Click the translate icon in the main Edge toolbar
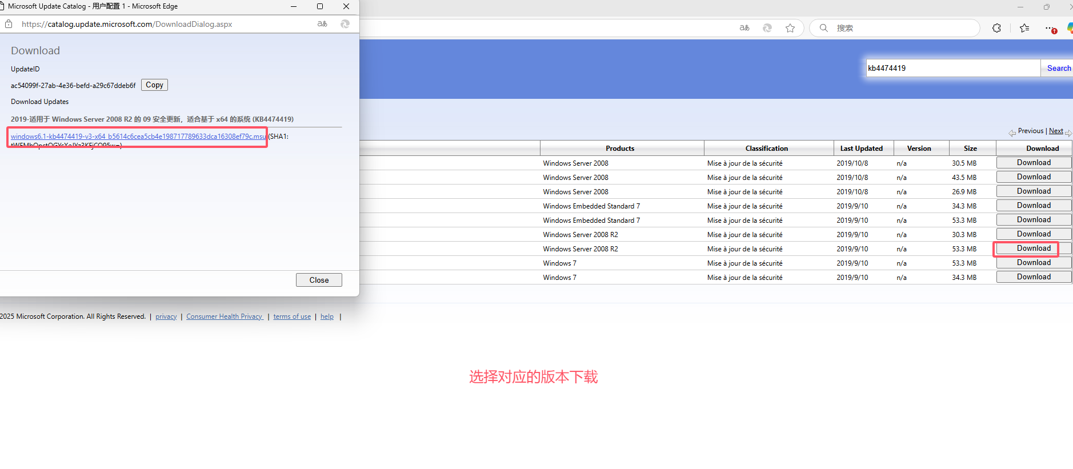The width and height of the screenshot is (1073, 469). 744,28
